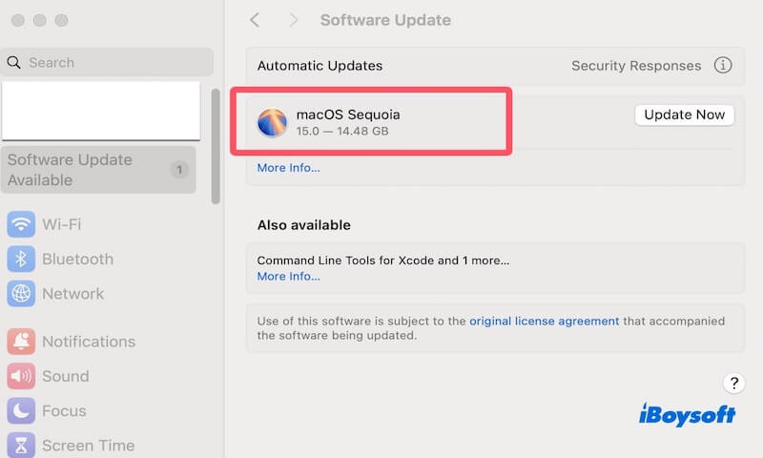Screen dimensions: 763x458
Task: Click the magnifier icon in search field
Action: tap(14, 63)
